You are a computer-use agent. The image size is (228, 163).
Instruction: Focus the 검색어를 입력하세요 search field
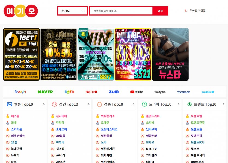click(x=121, y=11)
